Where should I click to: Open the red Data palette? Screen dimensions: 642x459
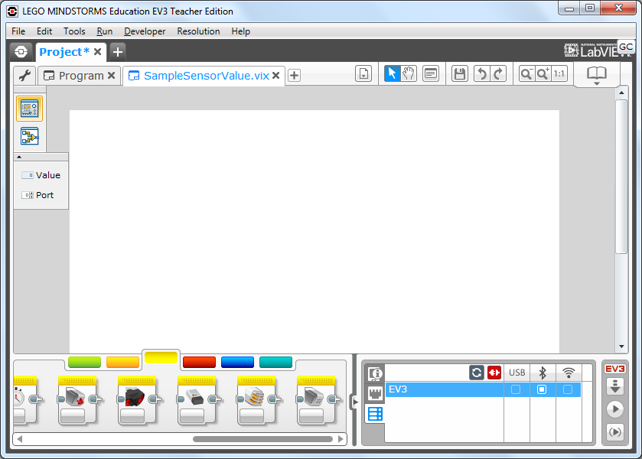click(x=200, y=362)
